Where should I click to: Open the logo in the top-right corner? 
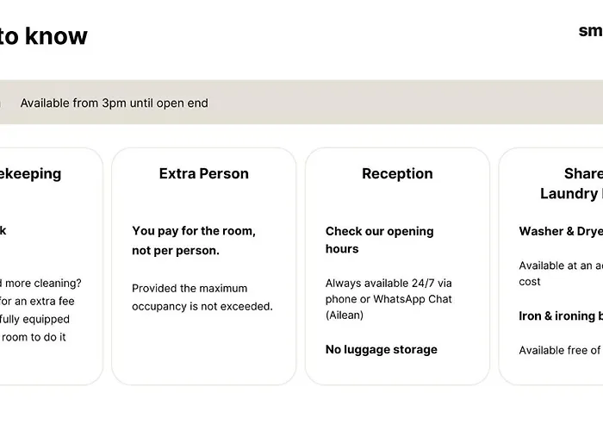click(590, 31)
